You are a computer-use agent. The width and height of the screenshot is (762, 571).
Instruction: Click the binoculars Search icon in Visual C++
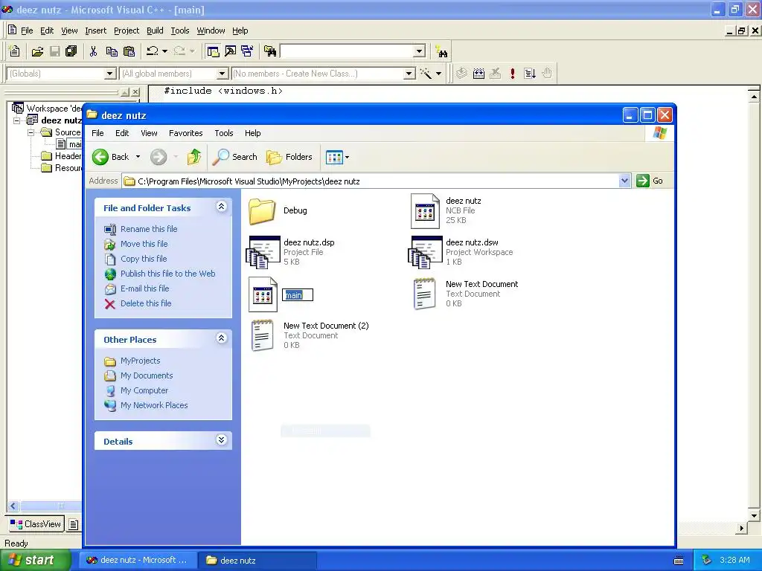(x=442, y=51)
